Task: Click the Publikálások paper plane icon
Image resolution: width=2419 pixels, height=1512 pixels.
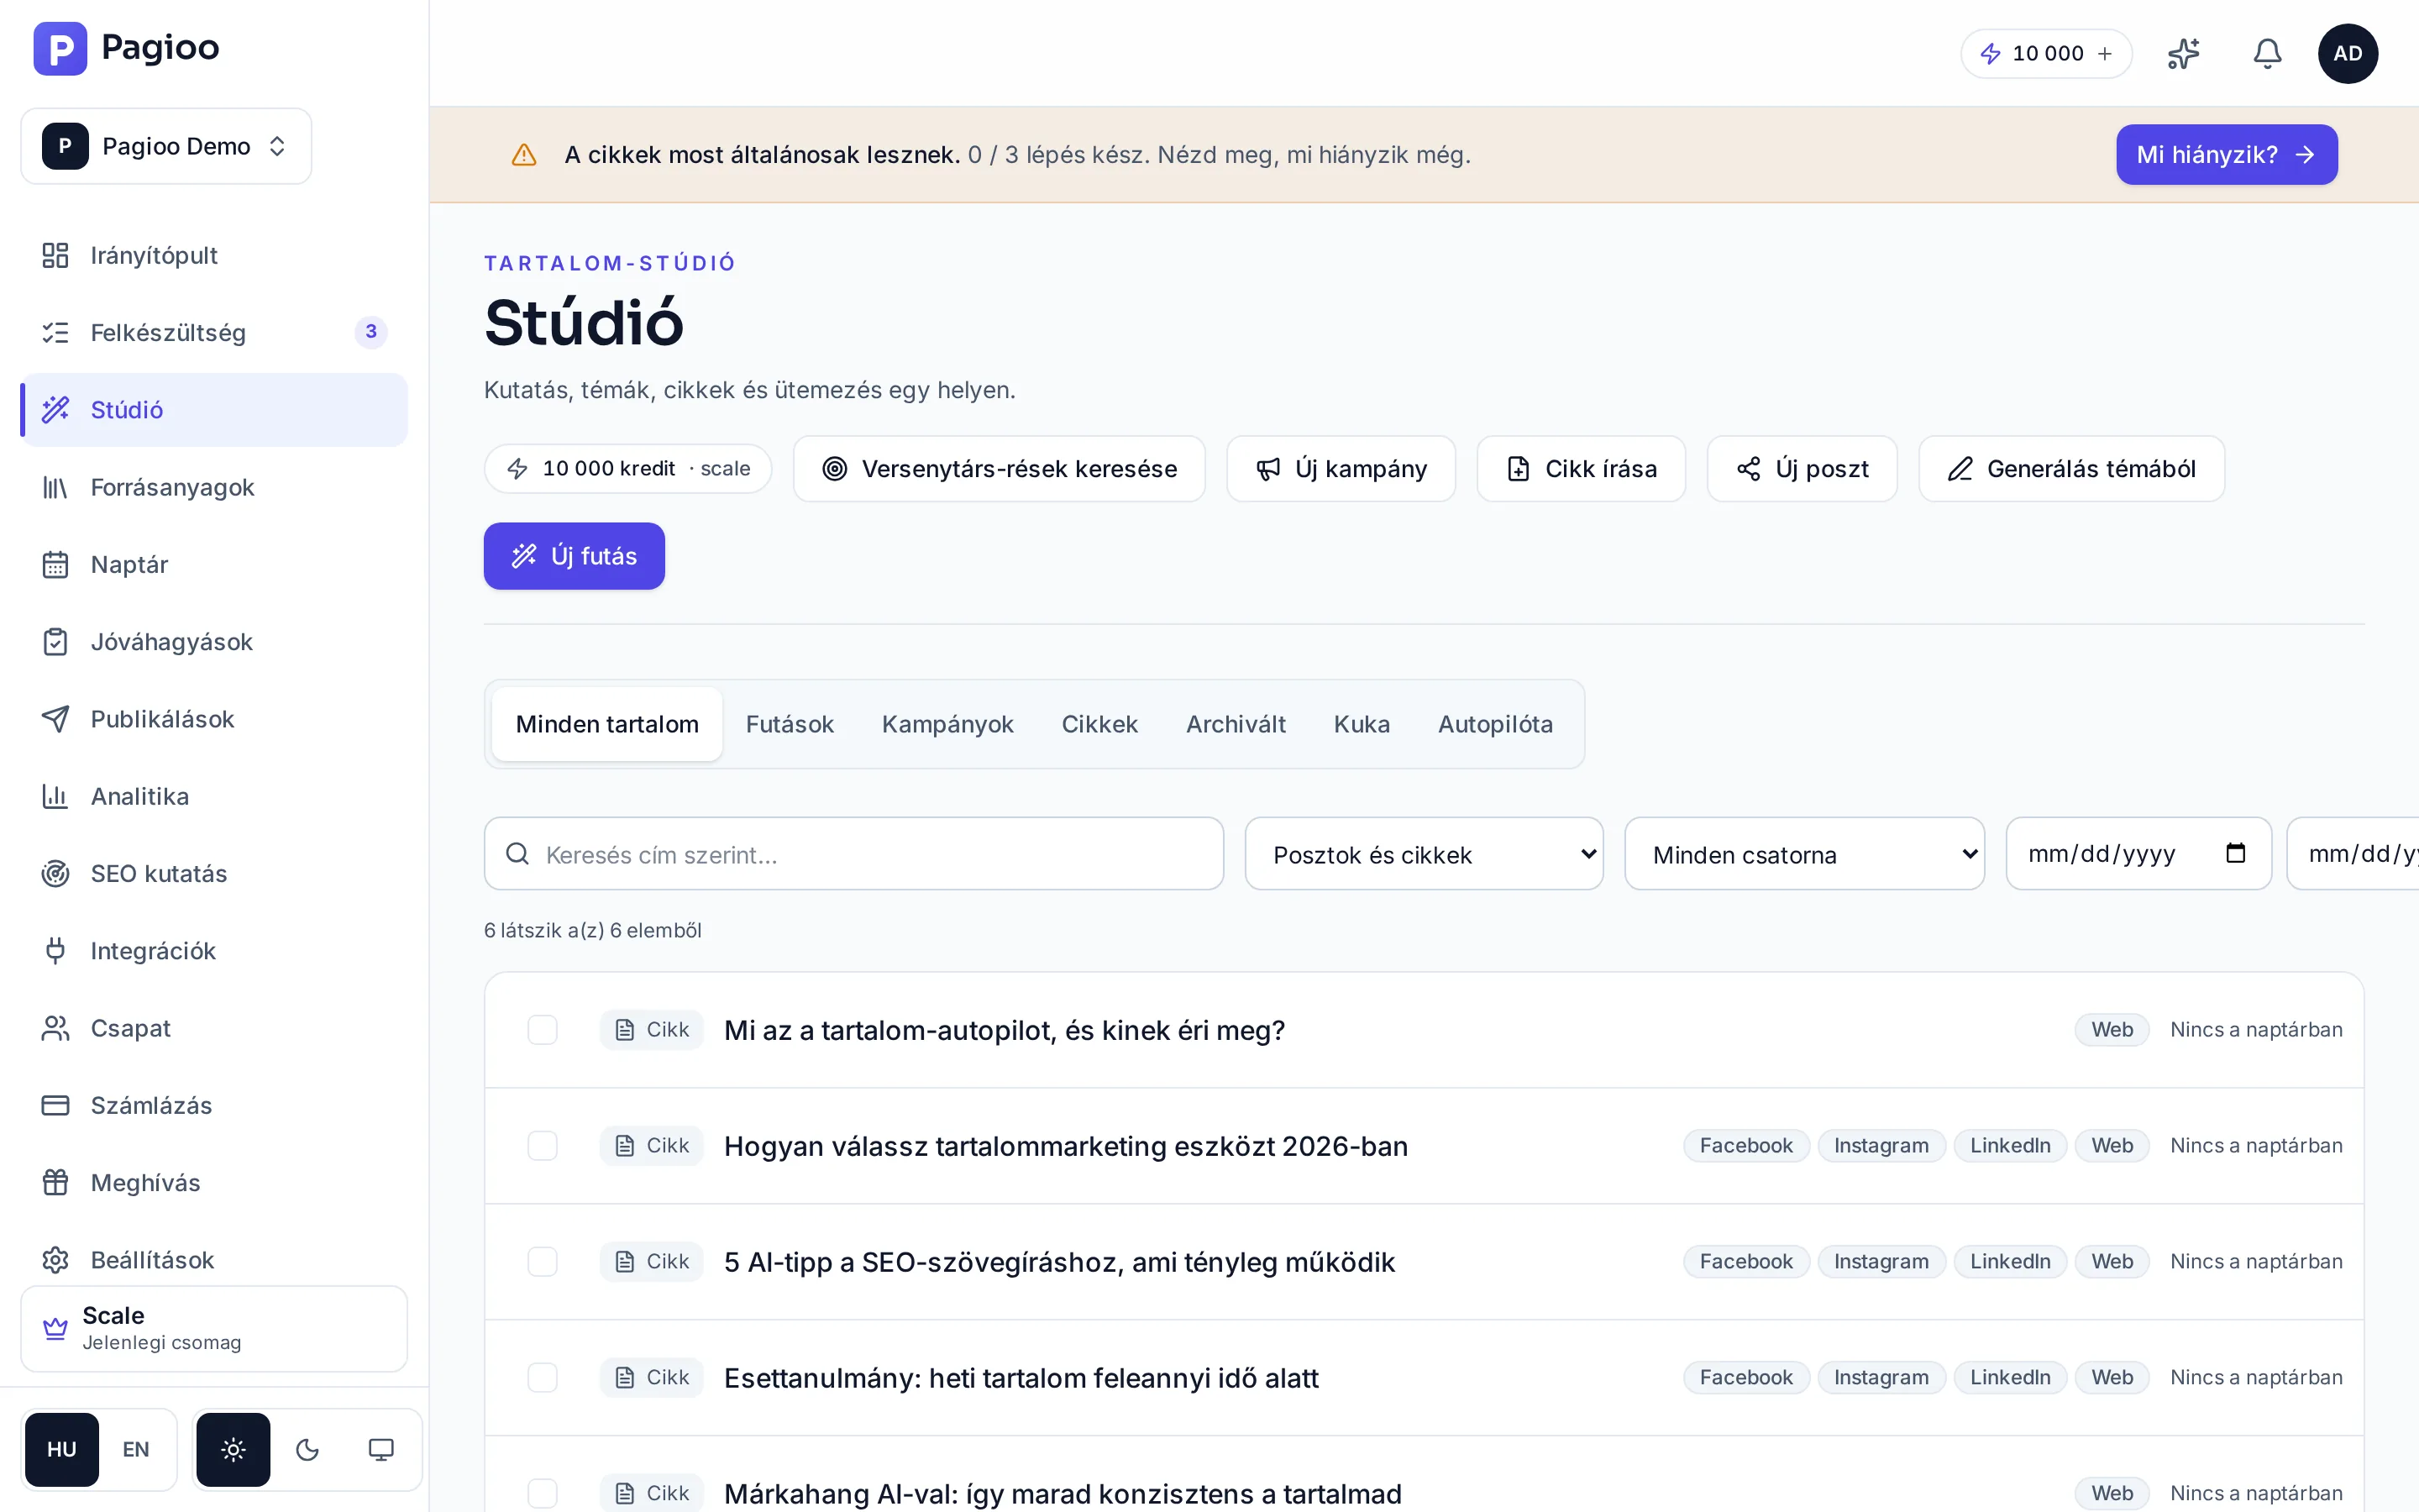Action: 55,719
